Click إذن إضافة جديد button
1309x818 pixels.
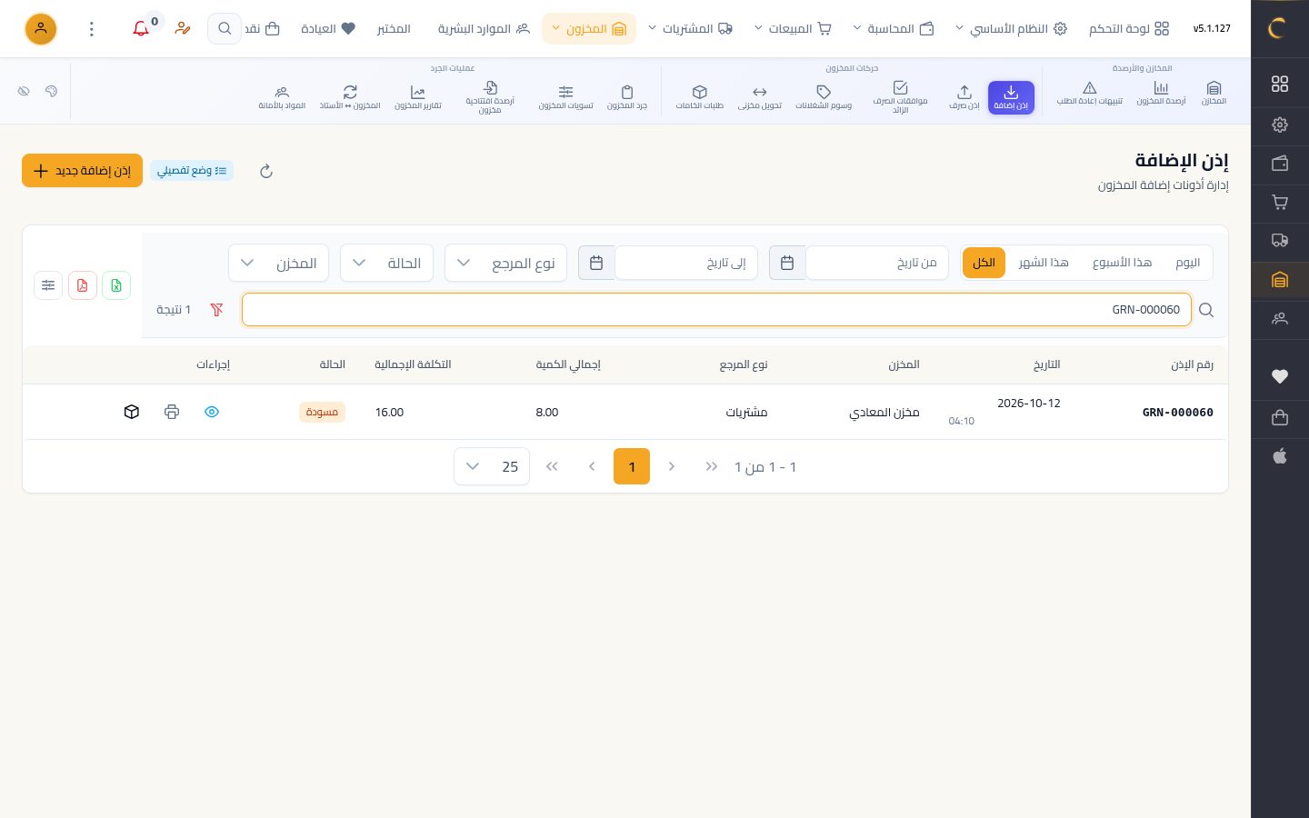(x=82, y=171)
